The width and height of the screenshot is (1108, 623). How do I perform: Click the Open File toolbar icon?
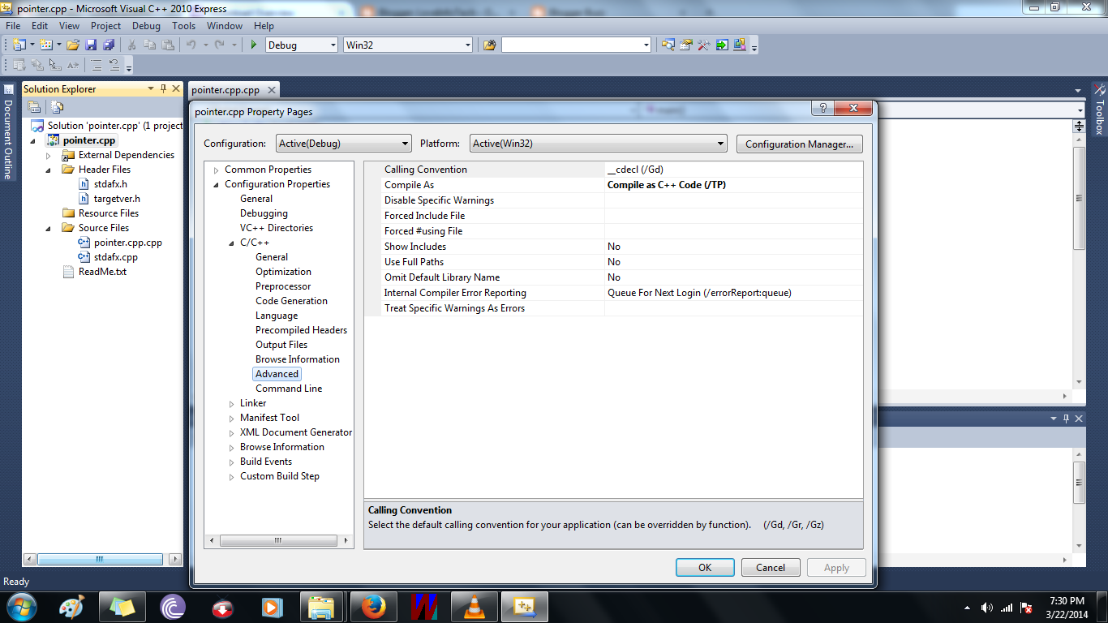73,45
